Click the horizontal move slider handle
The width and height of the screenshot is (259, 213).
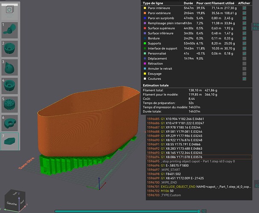pos(198,211)
